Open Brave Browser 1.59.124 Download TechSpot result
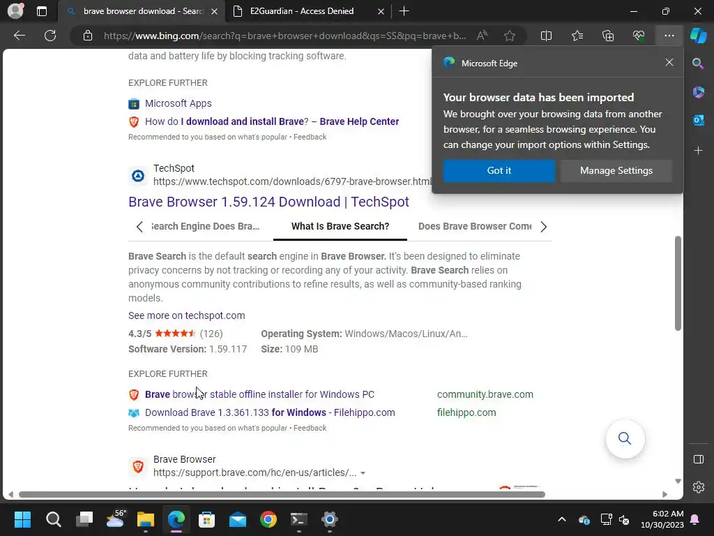This screenshot has width=714, height=536. tap(268, 202)
